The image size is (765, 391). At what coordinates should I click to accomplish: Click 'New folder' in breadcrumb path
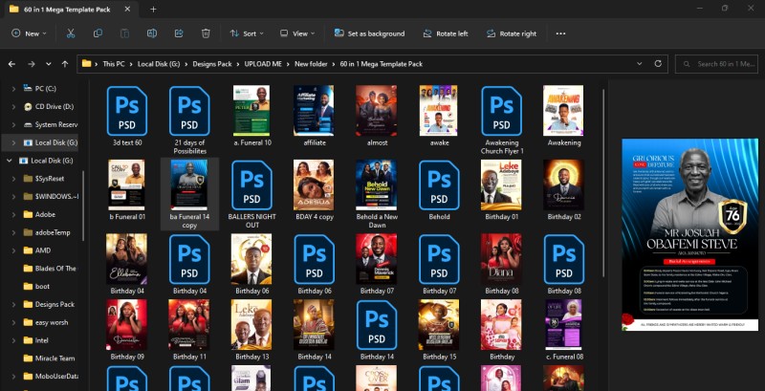312,64
